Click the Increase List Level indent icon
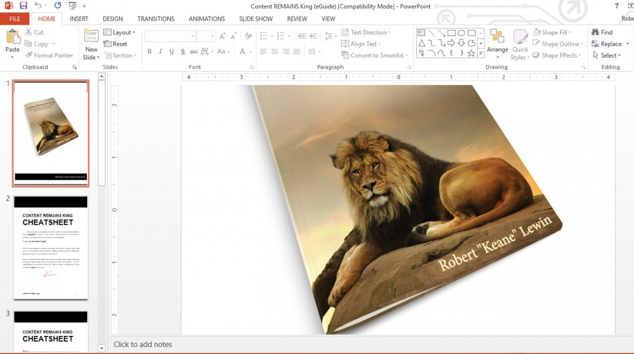The image size is (634, 354). pyautogui.click(x=313, y=36)
